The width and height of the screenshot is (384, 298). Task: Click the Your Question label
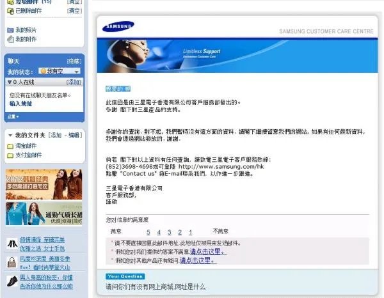[x=125, y=276]
